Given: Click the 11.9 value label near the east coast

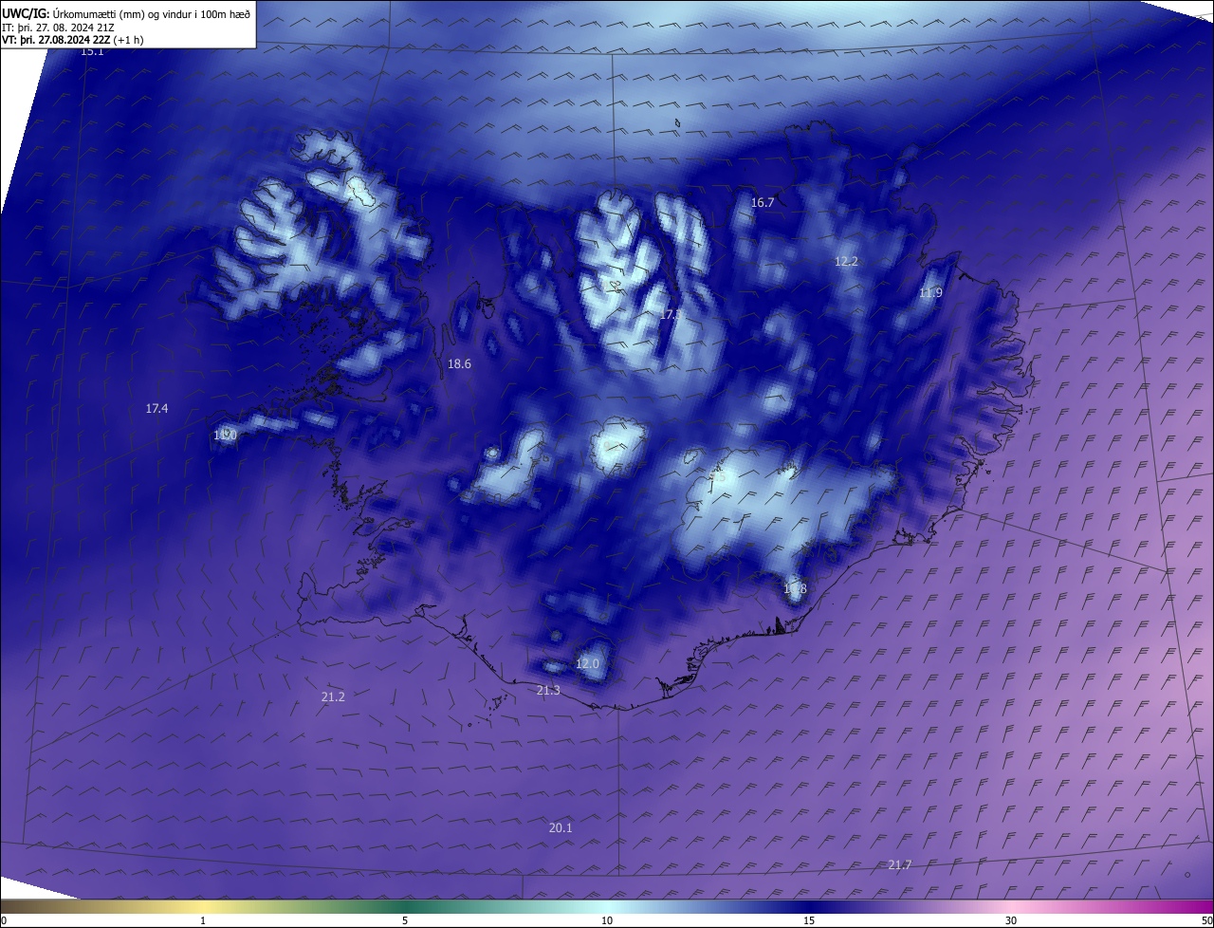Looking at the screenshot, I should click(930, 293).
